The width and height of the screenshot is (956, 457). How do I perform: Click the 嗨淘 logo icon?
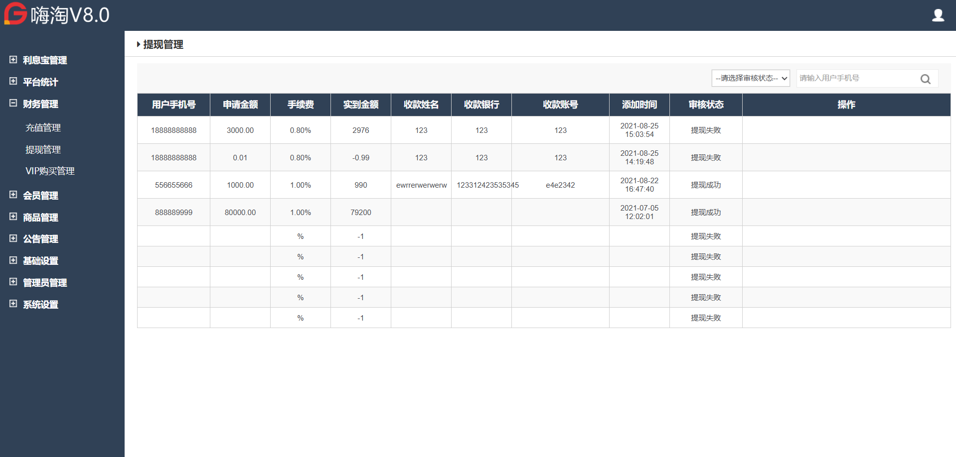click(x=15, y=13)
